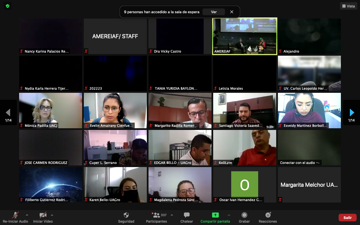Click the green encryption shield icon
The image size is (360, 225).
pyautogui.click(x=8, y=6)
